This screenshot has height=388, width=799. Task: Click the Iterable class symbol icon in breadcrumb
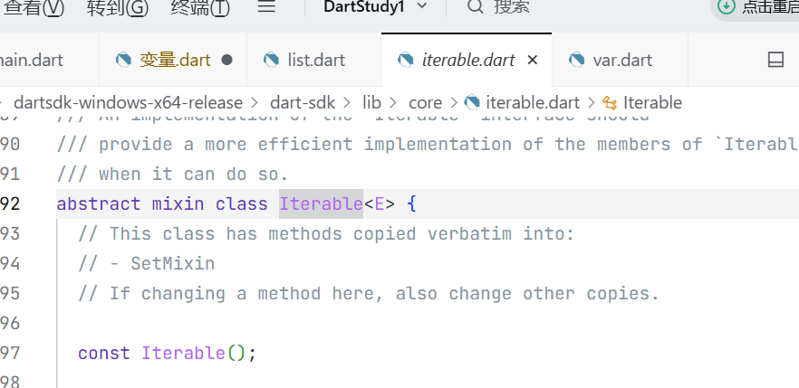tap(610, 103)
